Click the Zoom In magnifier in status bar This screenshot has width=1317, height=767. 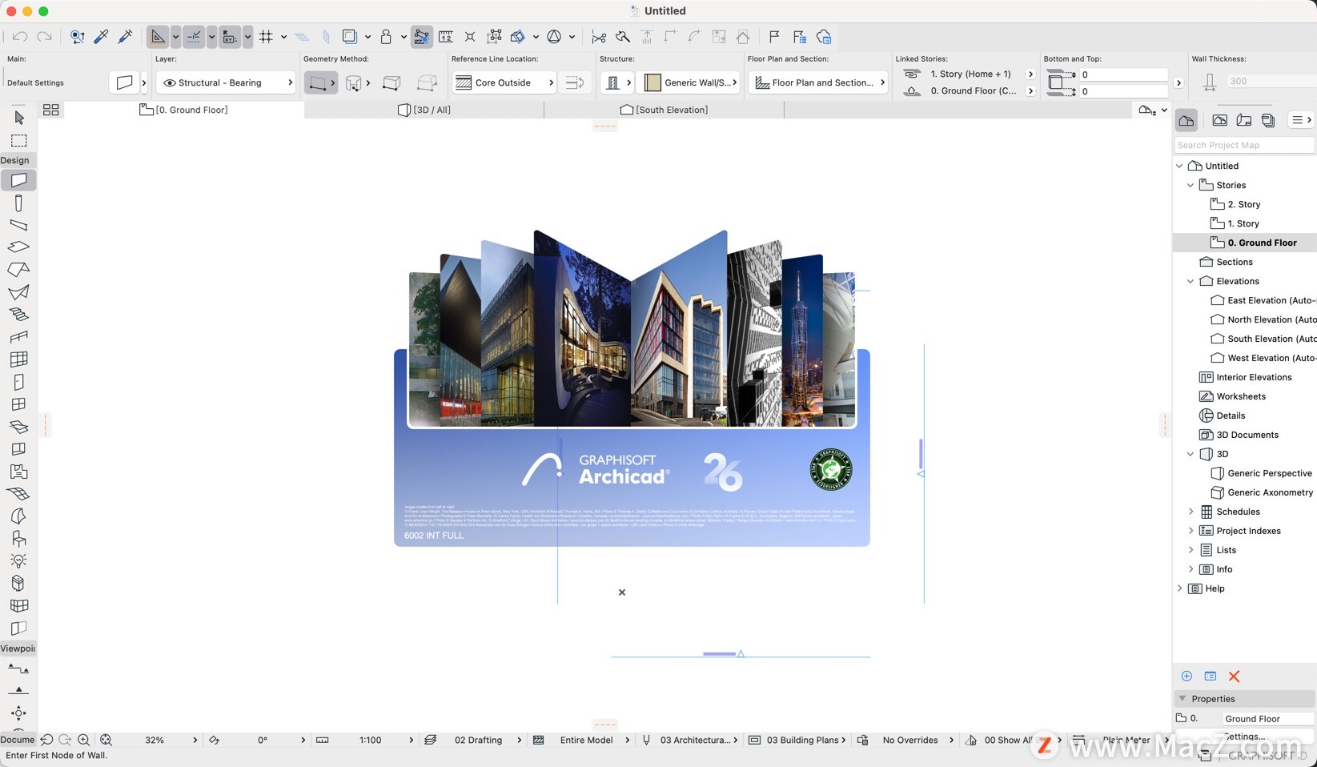(83, 740)
